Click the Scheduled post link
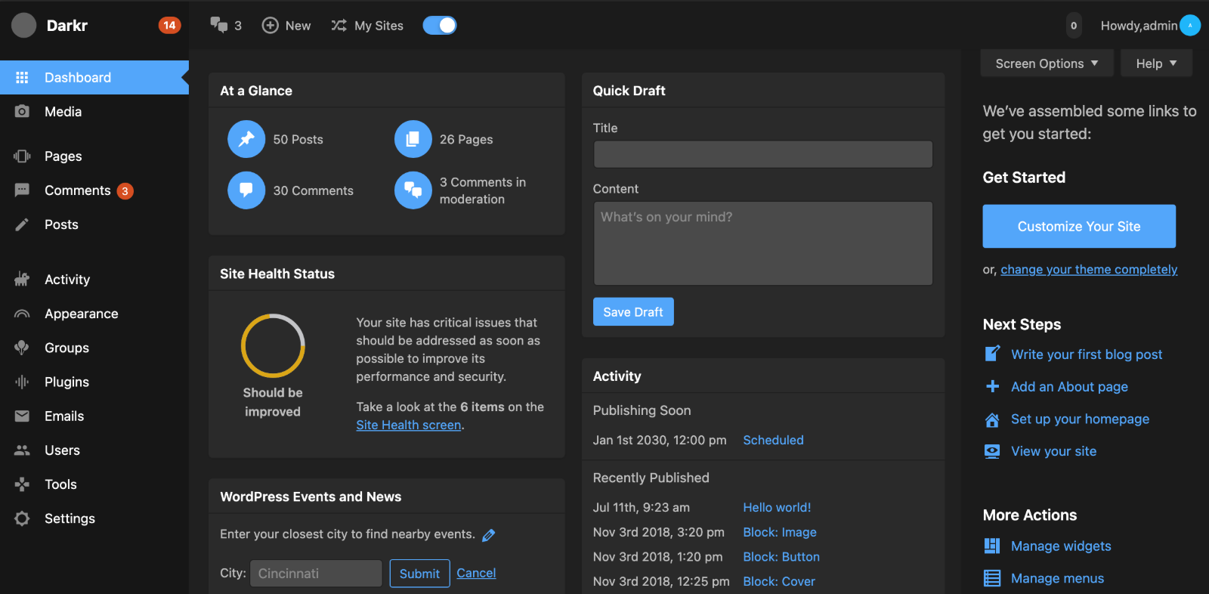 (773, 440)
